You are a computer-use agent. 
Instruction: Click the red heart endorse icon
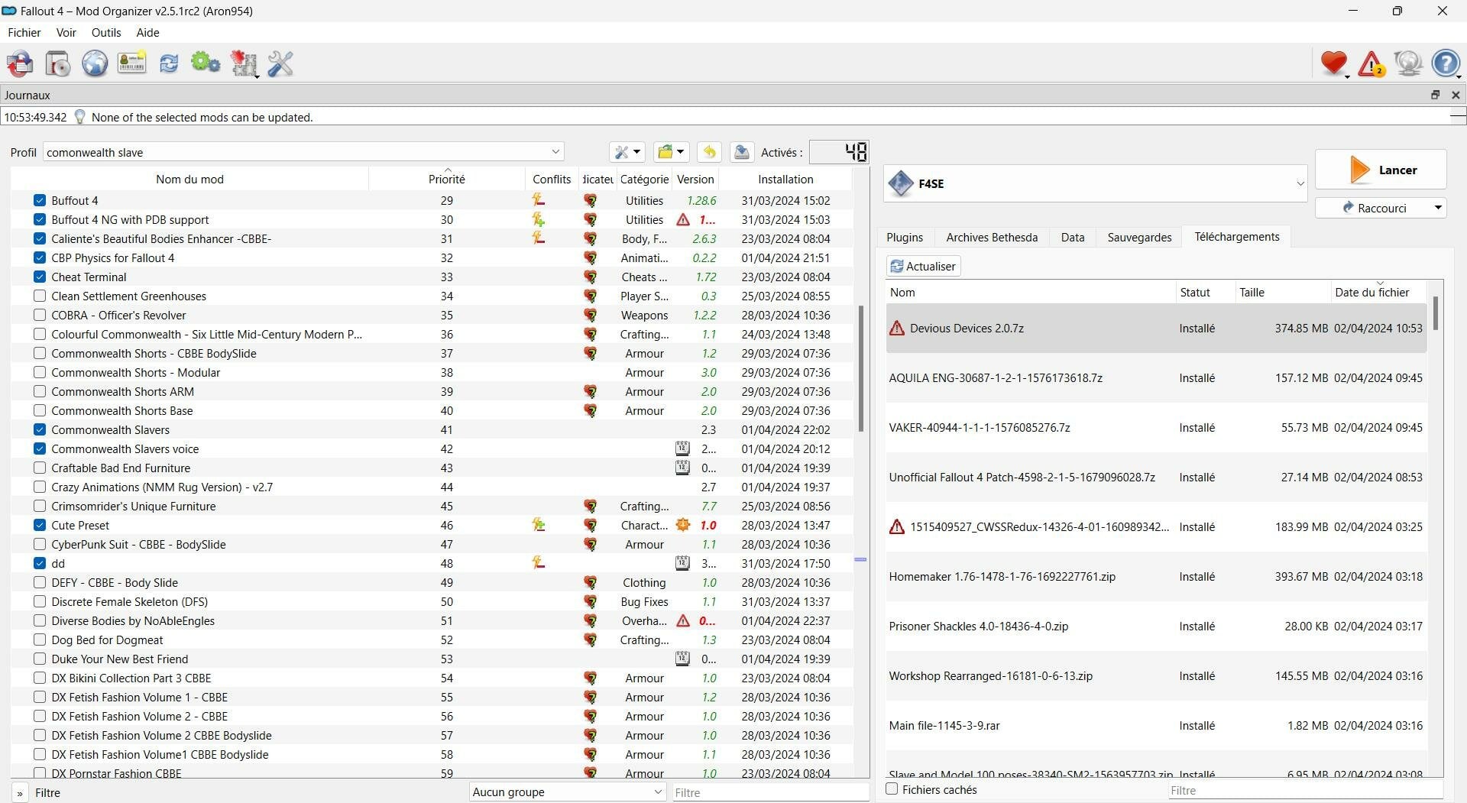(x=1334, y=63)
